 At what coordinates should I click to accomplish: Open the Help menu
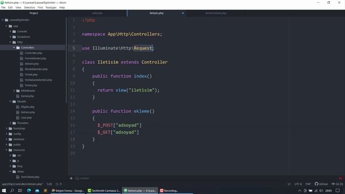click(62, 8)
